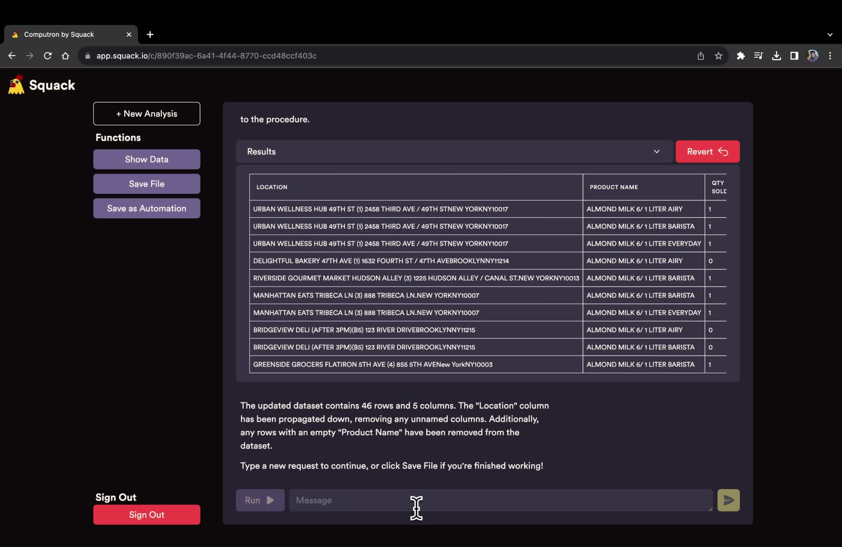
Task: Collapse the Results dropdown panel
Action: pyautogui.click(x=454, y=151)
